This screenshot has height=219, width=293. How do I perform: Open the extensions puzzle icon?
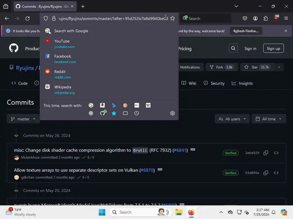point(266,19)
